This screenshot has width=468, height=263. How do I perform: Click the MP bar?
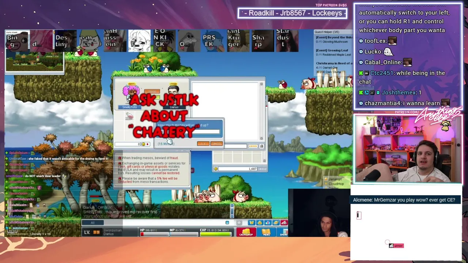coord(184,234)
